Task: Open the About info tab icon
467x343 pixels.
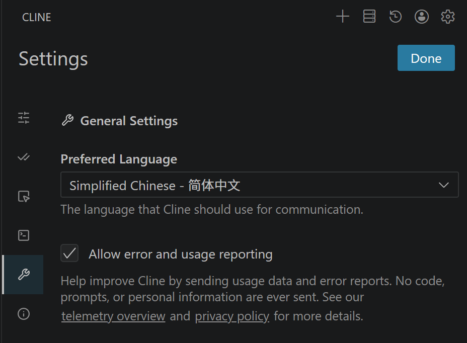Action: (24, 314)
